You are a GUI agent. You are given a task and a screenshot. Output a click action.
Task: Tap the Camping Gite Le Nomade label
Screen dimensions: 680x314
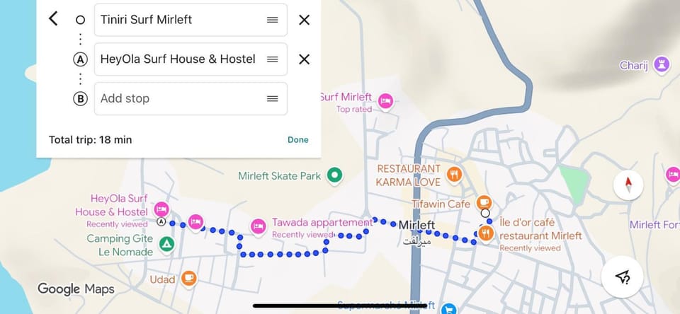[120, 245]
